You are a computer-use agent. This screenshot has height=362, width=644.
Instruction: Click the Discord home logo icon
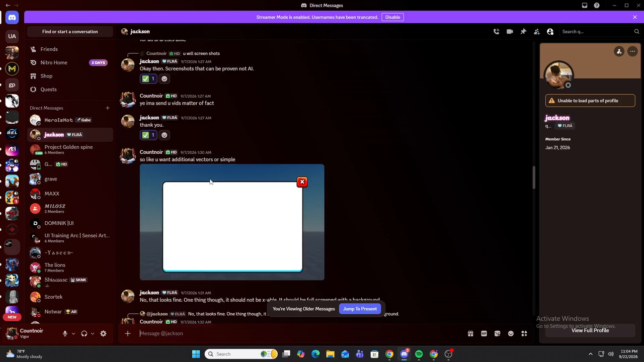click(12, 18)
